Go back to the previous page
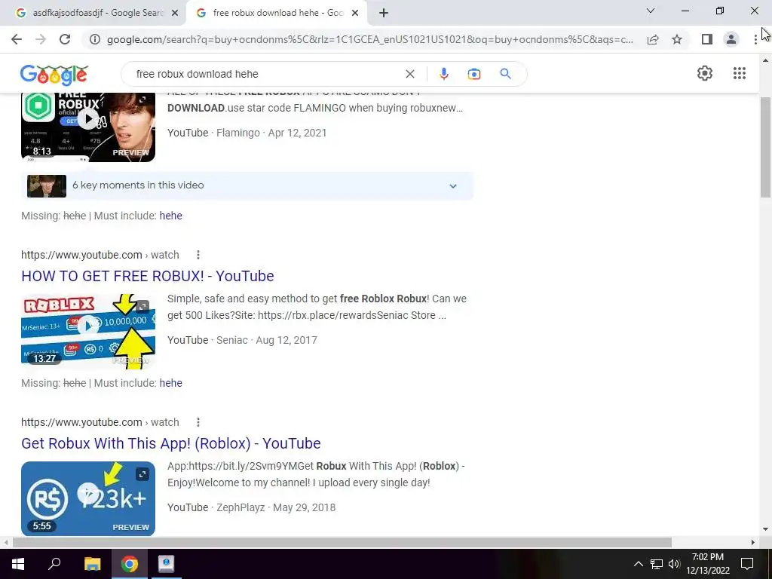 pos(17,39)
